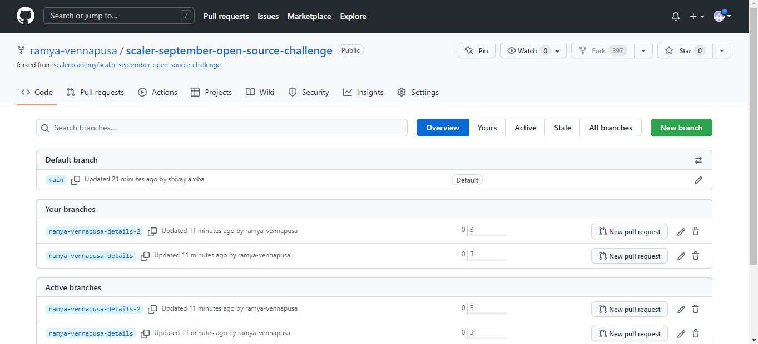Screen dimensions: 758x344
Task: Rename ramya-vennapusa-details in Your branches
Action: coord(681,256)
